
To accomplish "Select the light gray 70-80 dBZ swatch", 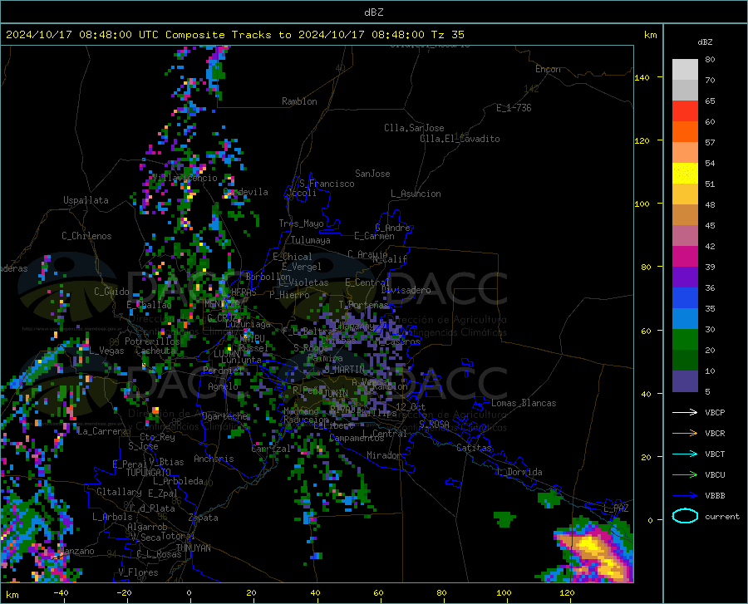I will (685, 70).
